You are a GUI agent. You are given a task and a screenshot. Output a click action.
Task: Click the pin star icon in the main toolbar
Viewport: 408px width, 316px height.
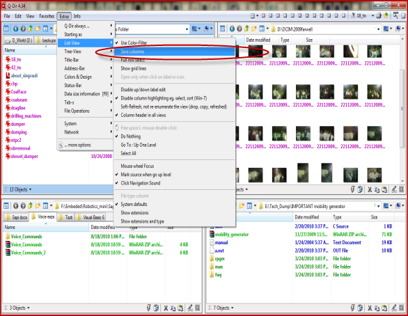386,15
